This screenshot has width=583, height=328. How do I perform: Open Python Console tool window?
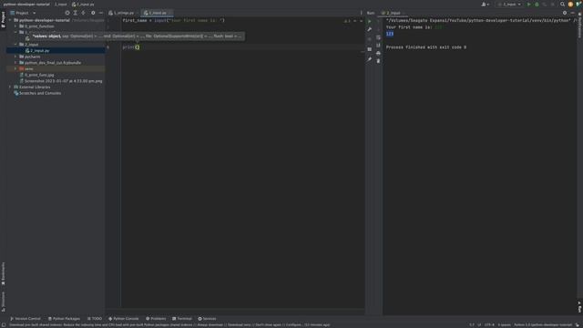click(x=124, y=319)
